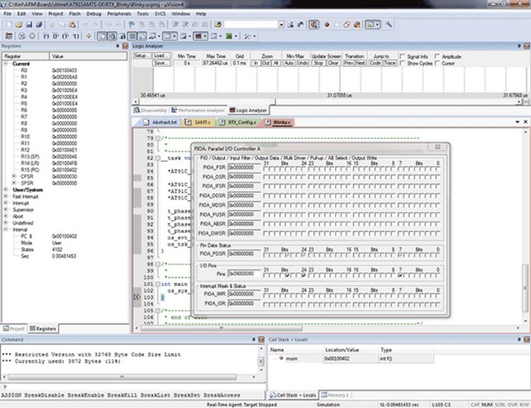Run the program from the debug toolbar

tap(22, 36)
